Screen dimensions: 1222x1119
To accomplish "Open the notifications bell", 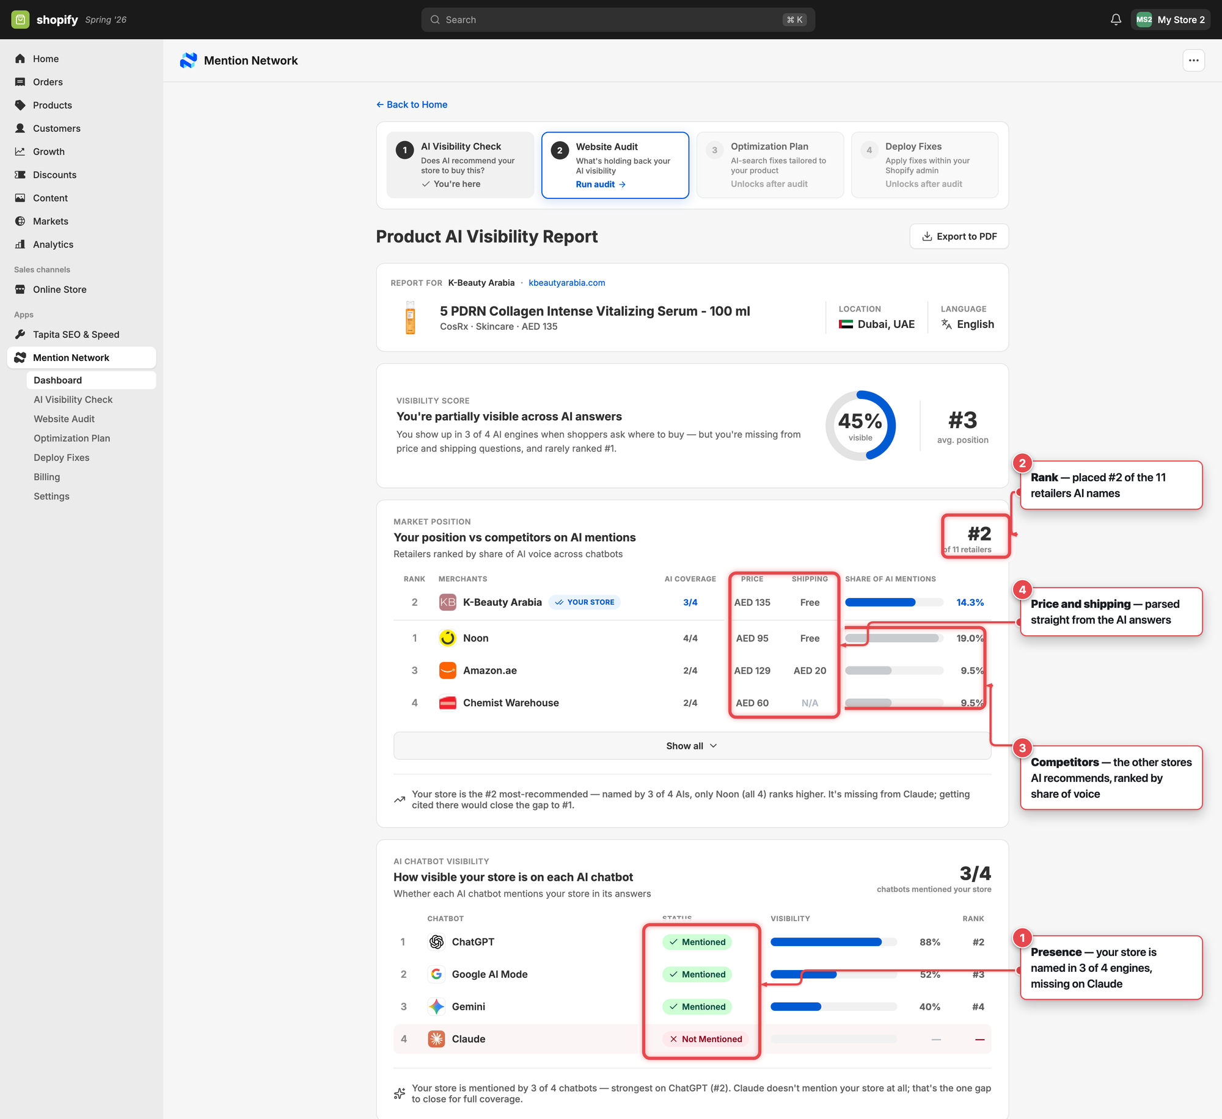I will tap(1116, 20).
